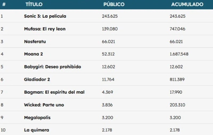The width and height of the screenshot is (213, 135).
Task: Click the ACUMULADO column header
Action: point(187,5)
